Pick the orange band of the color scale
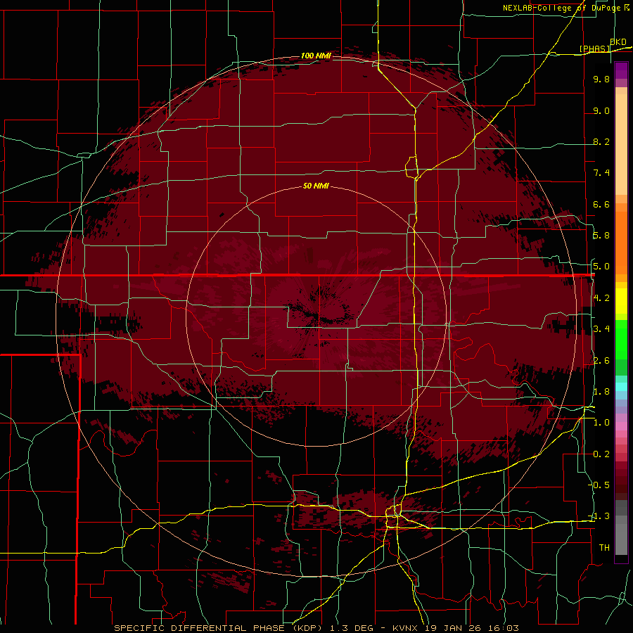 click(621, 242)
